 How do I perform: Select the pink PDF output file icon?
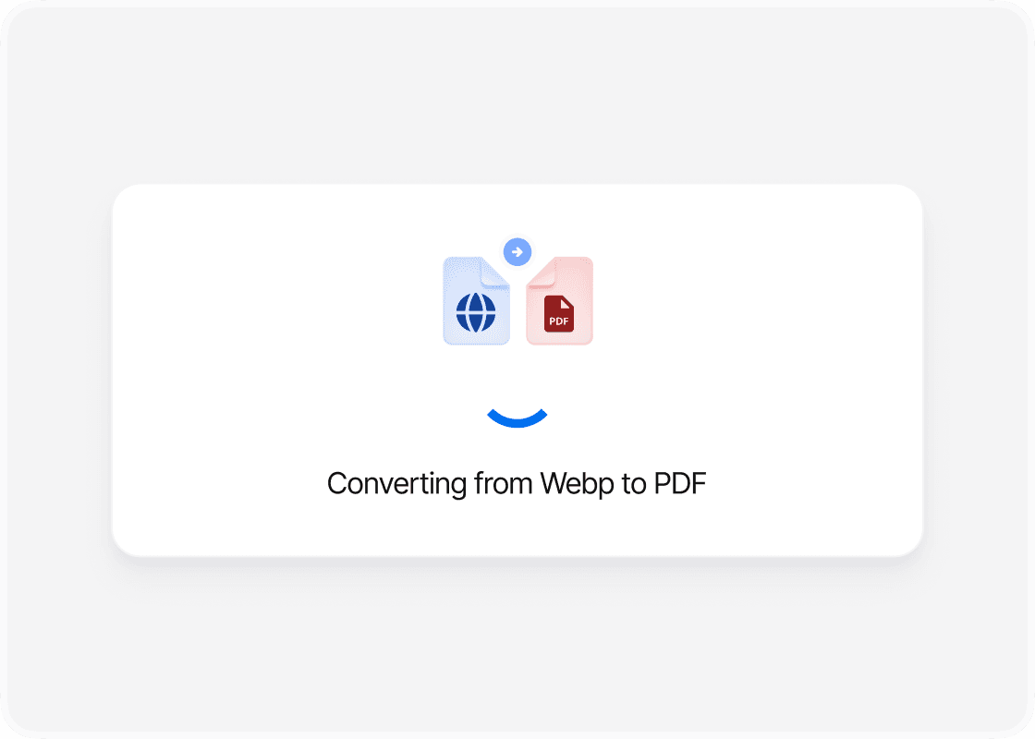pyautogui.click(x=560, y=301)
